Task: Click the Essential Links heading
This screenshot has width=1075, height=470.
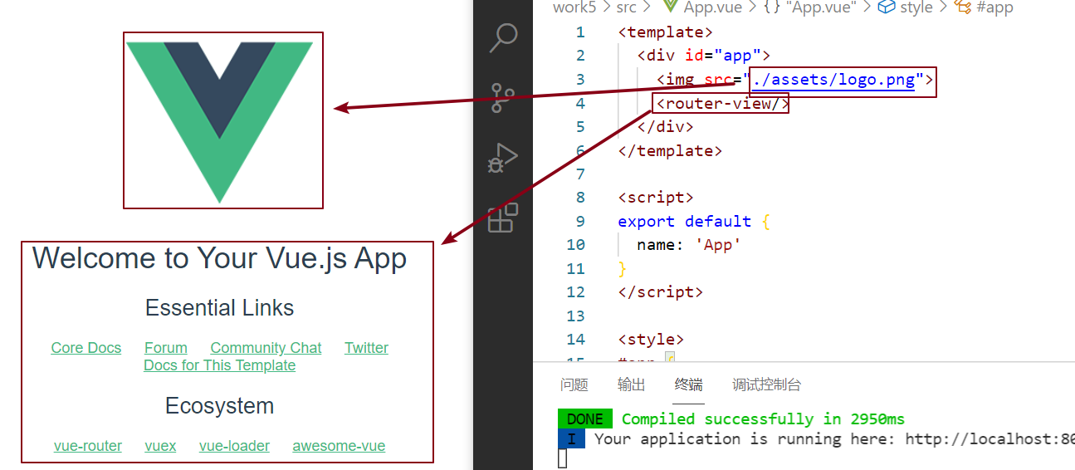Action: coord(219,308)
